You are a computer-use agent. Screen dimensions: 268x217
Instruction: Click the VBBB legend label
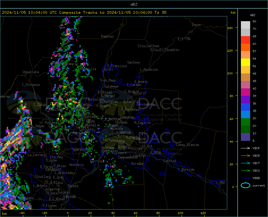pyautogui.click(x=256, y=178)
